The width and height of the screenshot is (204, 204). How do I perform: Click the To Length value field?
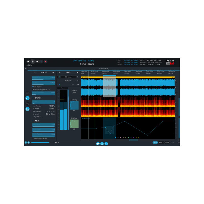pyautogui.click(x=50, y=114)
